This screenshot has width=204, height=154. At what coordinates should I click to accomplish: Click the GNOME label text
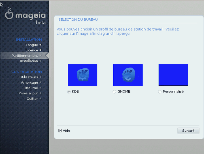pos(124,92)
